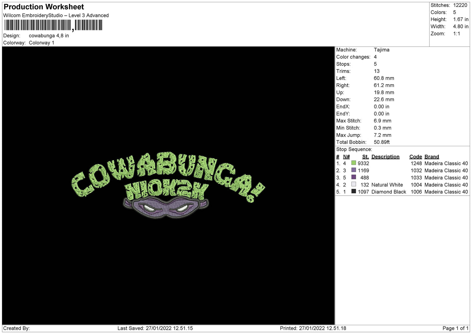Screen dimensions: 472x334
Task: Click the Diamond Black thread swatch
Action: (353, 191)
